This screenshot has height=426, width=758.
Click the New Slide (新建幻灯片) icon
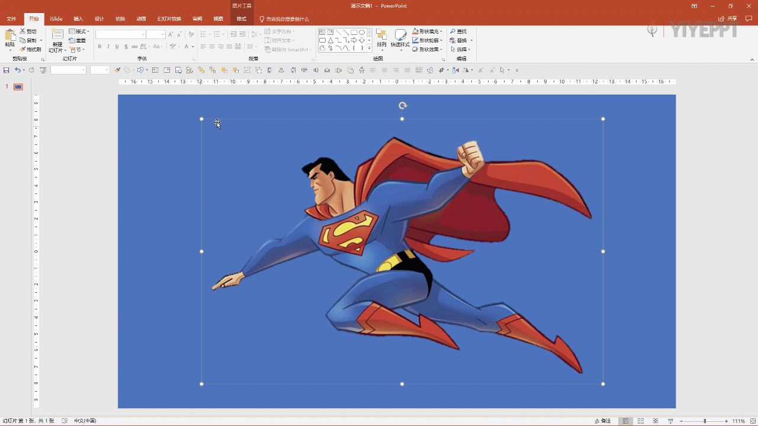click(x=57, y=35)
